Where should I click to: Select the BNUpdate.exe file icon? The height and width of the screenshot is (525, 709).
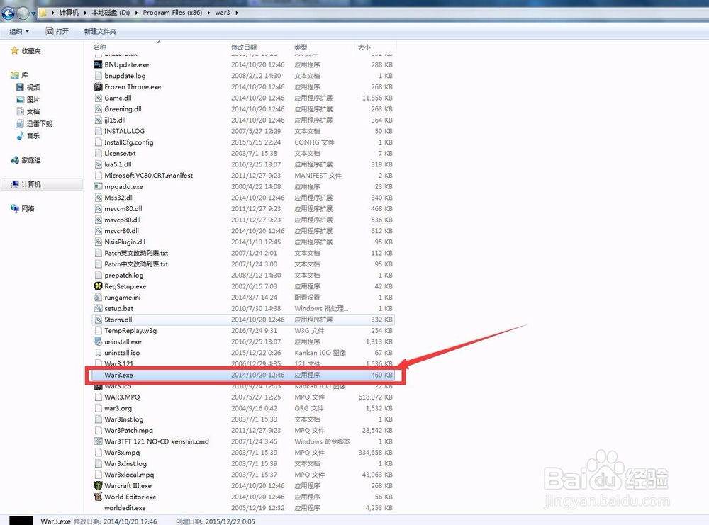[98, 64]
